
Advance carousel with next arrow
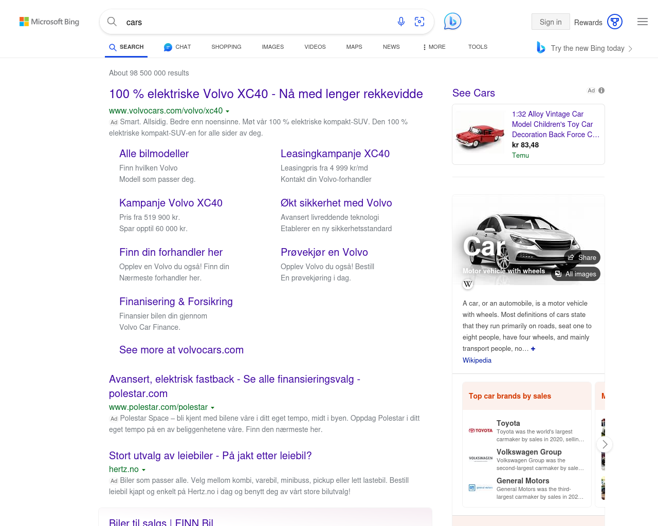[x=605, y=444]
